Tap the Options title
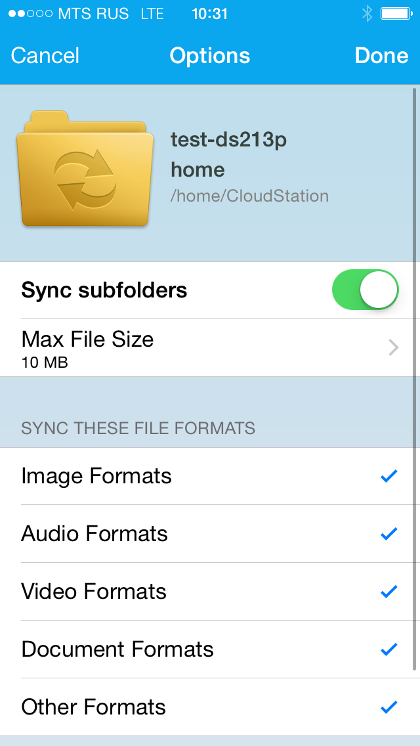 click(210, 56)
